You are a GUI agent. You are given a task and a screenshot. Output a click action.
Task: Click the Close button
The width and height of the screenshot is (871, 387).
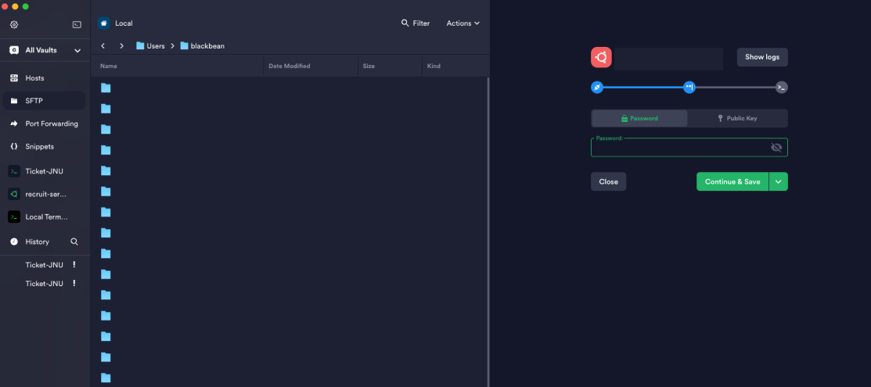tap(608, 181)
